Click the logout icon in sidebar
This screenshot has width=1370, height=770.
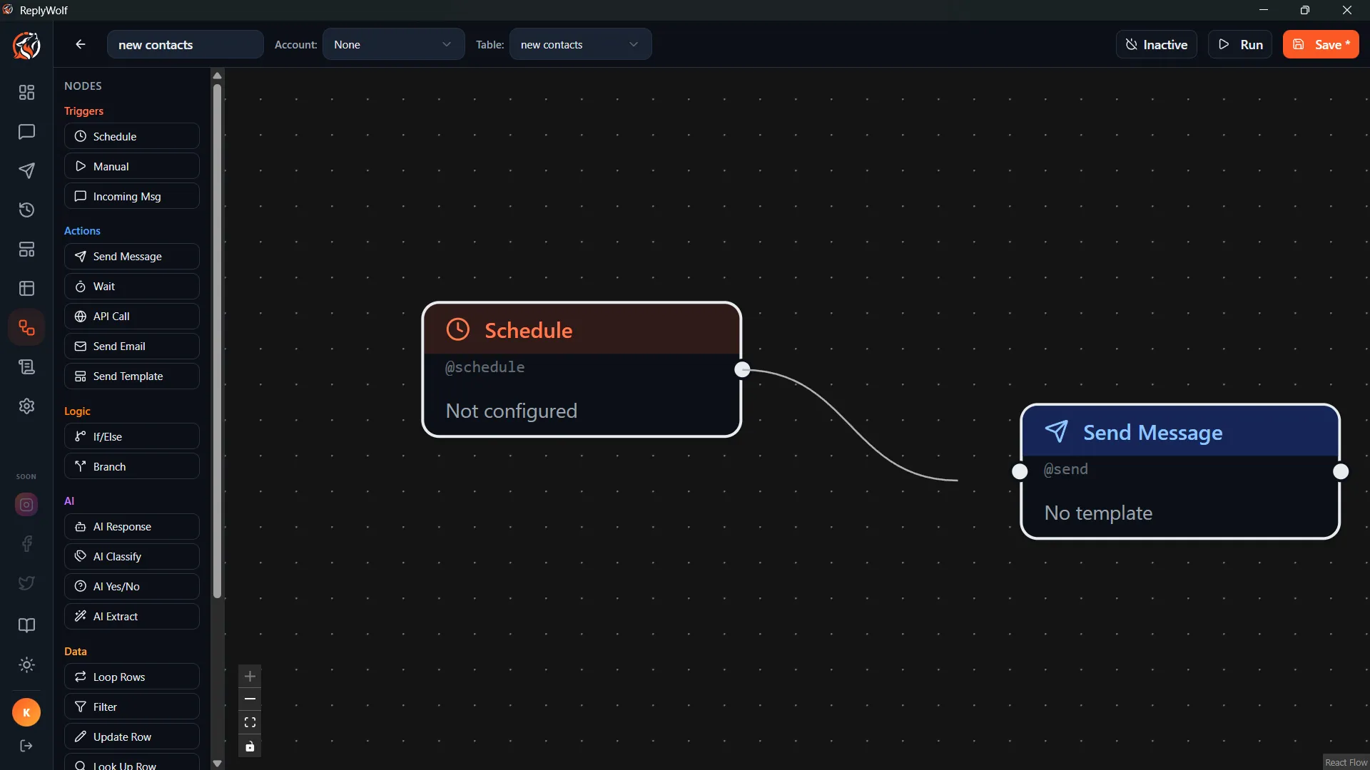click(26, 746)
